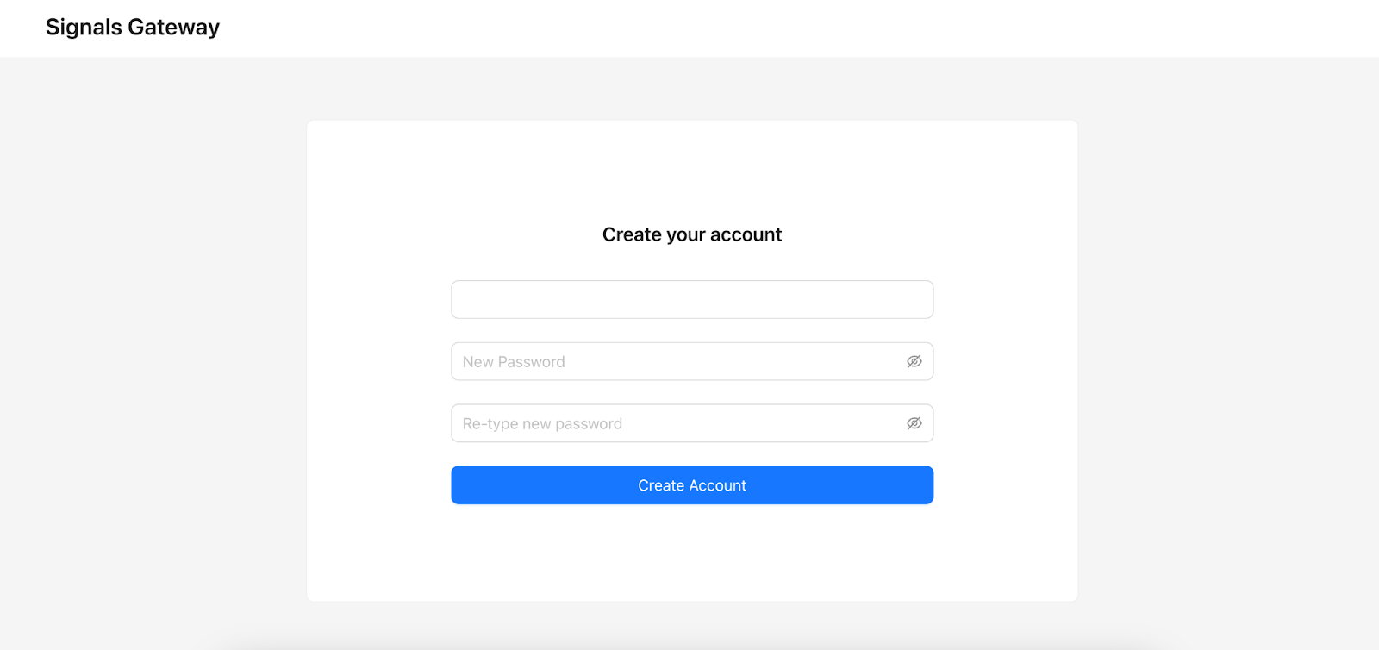This screenshot has width=1379, height=650.
Task: Show the New Password field characters
Action: pyautogui.click(x=914, y=361)
